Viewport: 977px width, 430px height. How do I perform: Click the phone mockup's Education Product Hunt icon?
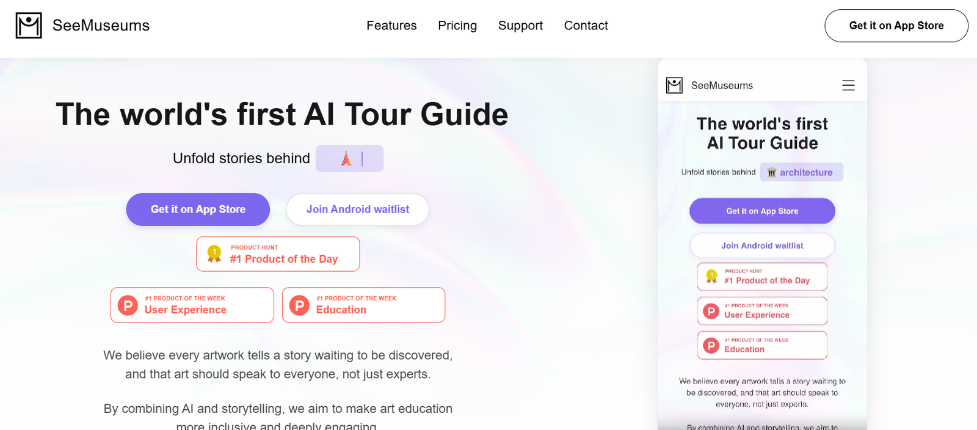[x=711, y=346]
